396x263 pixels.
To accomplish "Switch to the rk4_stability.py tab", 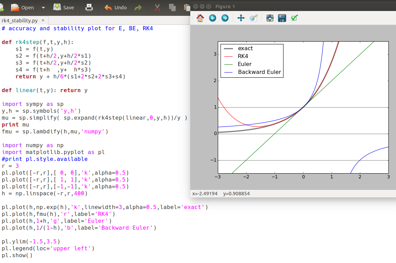I will (x=20, y=20).
